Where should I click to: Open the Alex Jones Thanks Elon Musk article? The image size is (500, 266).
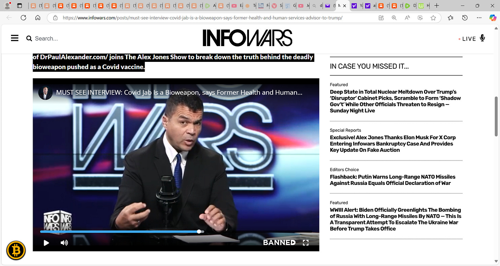pos(393,144)
